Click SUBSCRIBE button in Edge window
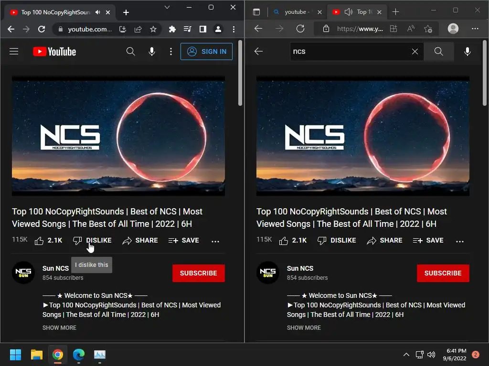Viewport: 489px width, 366px height. point(443,273)
